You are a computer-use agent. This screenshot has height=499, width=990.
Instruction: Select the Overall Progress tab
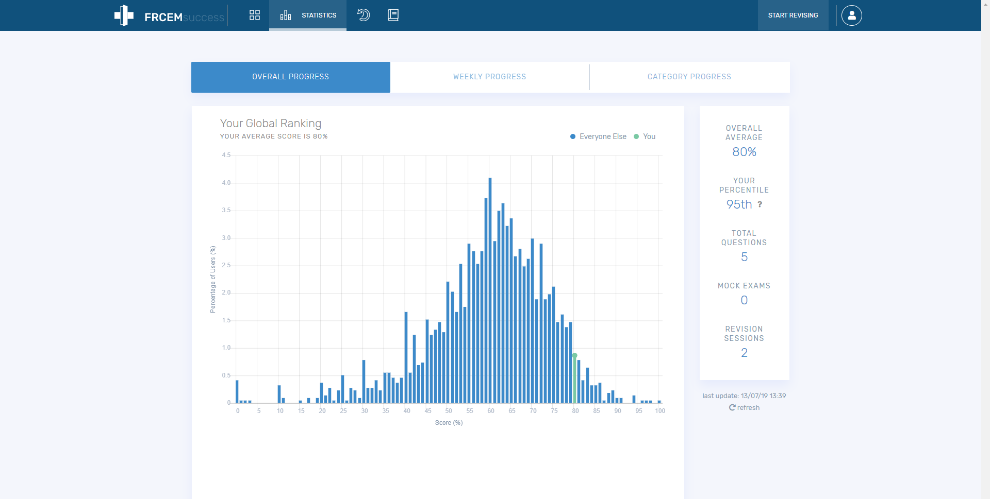click(x=291, y=77)
